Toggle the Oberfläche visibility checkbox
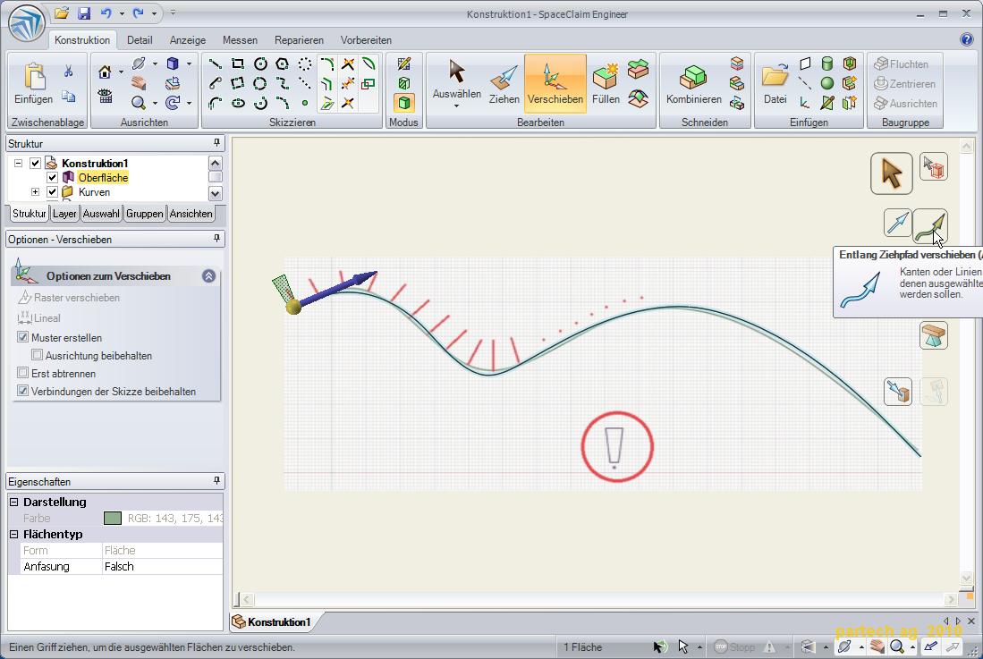 pos(52,178)
